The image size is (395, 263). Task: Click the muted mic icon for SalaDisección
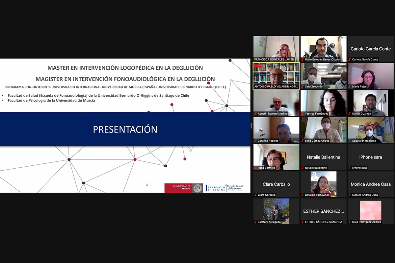pos(303,86)
